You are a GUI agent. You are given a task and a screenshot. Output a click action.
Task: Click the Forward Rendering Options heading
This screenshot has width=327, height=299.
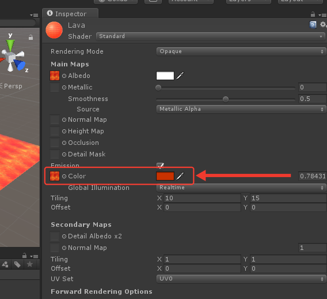coord(101,291)
